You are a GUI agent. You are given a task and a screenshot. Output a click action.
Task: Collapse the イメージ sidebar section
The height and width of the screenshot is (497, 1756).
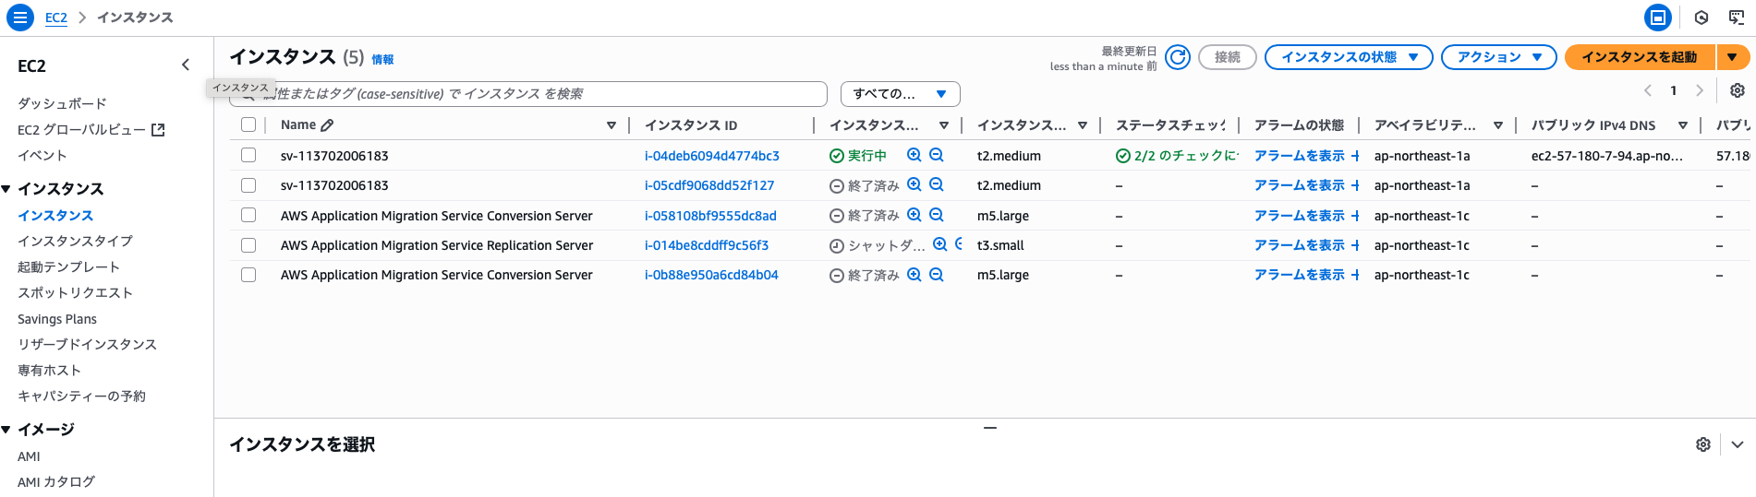pyautogui.click(x=6, y=430)
